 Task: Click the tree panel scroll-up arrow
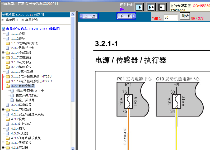point(73,14)
